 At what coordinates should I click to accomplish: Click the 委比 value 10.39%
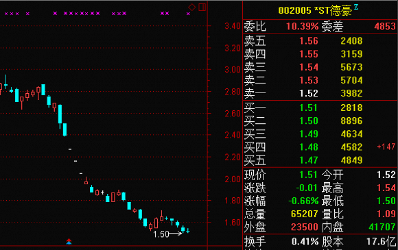coord(303,26)
